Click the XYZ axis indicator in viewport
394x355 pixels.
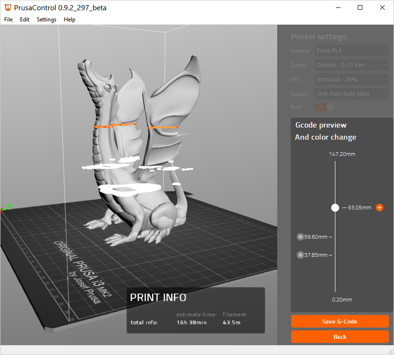point(6,208)
